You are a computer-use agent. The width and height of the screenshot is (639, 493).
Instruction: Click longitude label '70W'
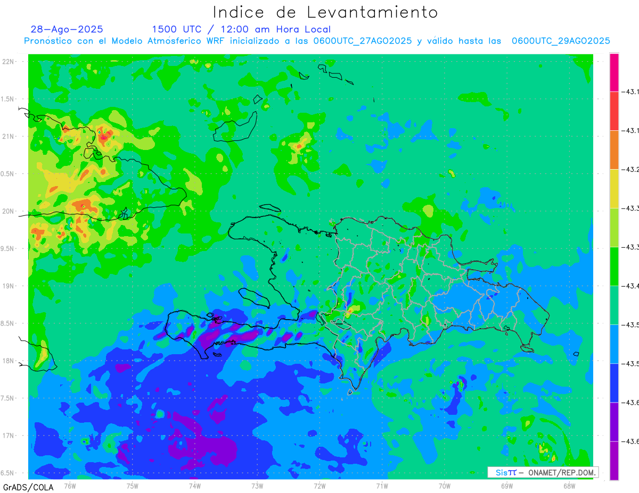[445, 486]
